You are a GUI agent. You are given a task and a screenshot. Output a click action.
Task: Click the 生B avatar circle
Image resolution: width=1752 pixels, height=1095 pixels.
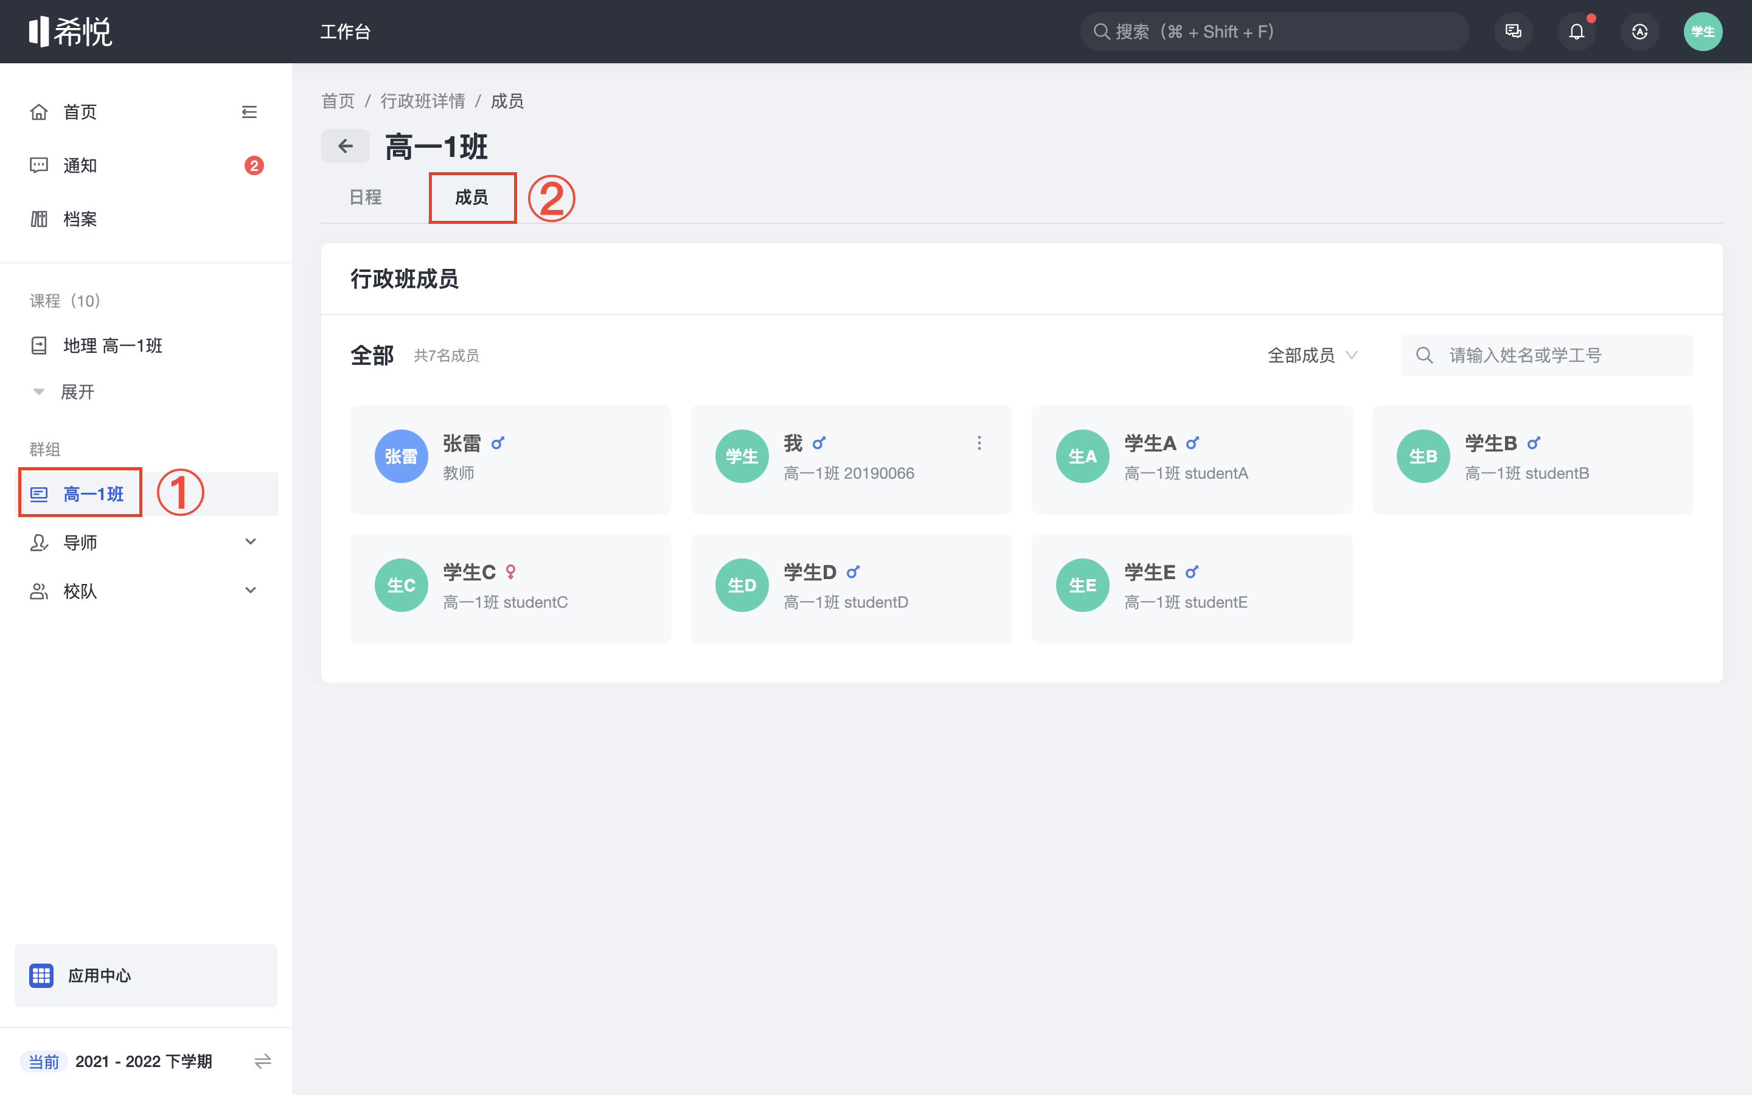1423,456
